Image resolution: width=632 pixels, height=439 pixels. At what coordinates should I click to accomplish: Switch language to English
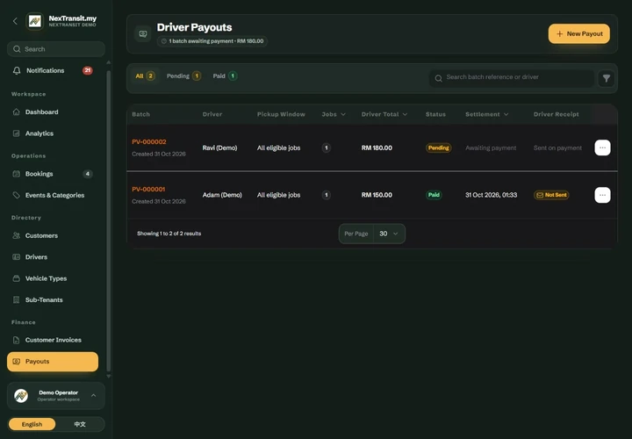[32, 424]
